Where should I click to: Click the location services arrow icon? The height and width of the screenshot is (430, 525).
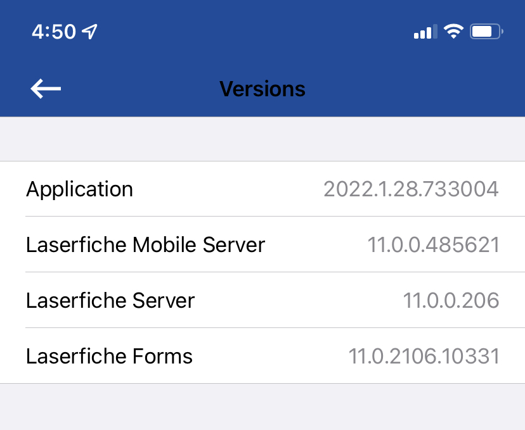pyautogui.click(x=91, y=31)
